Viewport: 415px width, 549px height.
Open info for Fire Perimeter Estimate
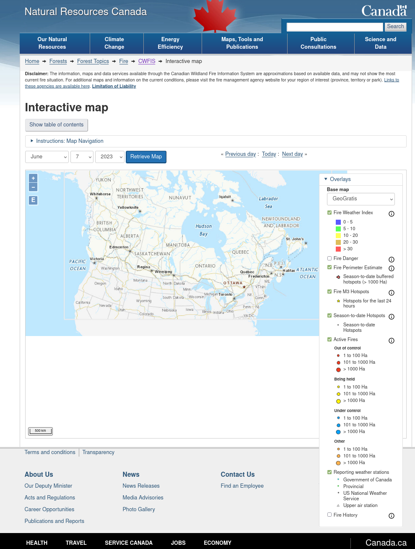(392, 268)
